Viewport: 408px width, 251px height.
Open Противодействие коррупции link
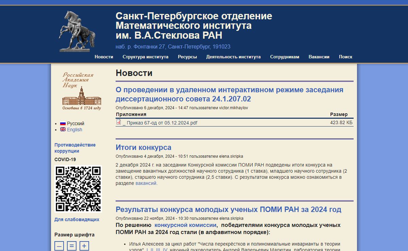click(75, 148)
